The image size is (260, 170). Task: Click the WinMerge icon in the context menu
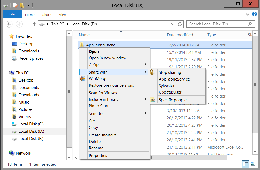coord(83,79)
